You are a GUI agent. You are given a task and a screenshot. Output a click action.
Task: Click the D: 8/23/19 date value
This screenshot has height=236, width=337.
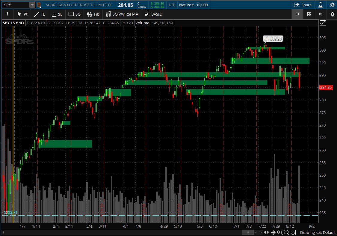tap(36, 23)
